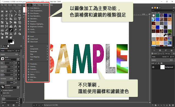The height and width of the screenshot is (107, 175).
Task: Select the Ellipse Select tool
Action: tap(7, 11)
